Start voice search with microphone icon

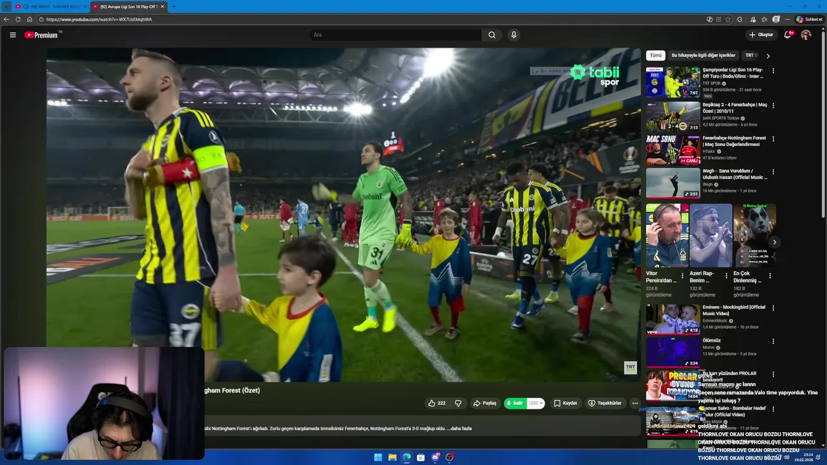(514, 35)
